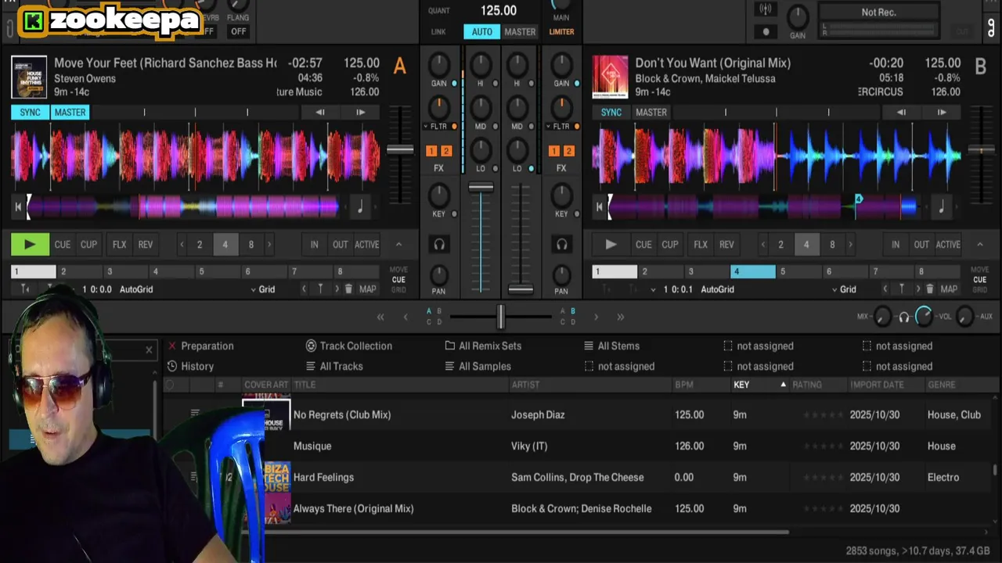Image resolution: width=1002 pixels, height=563 pixels.
Task: Toggle headphone cue for channel B
Action: click(x=561, y=245)
